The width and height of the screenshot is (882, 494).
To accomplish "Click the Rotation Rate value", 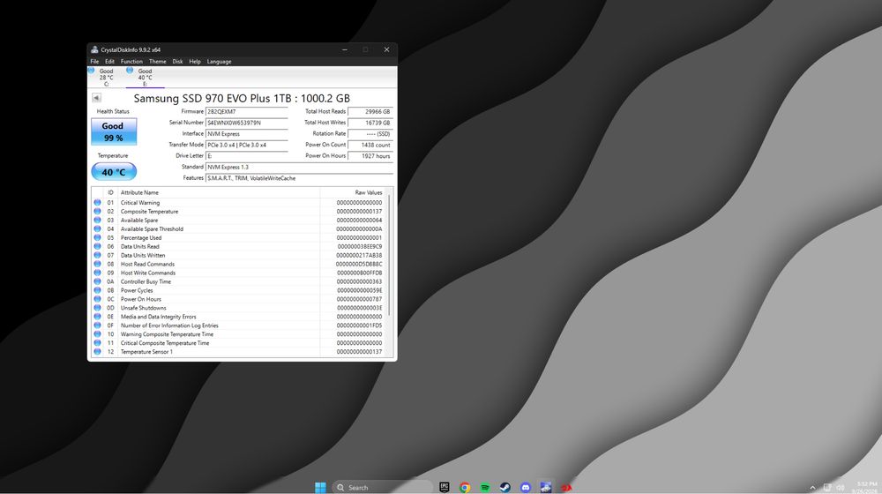I will [x=370, y=134].
